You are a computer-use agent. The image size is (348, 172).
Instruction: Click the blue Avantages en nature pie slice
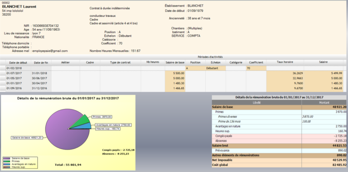tap(86, 126)
